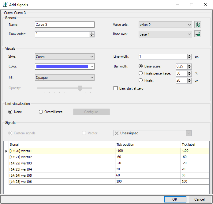Select the Pixels percentage radio button

141,73
